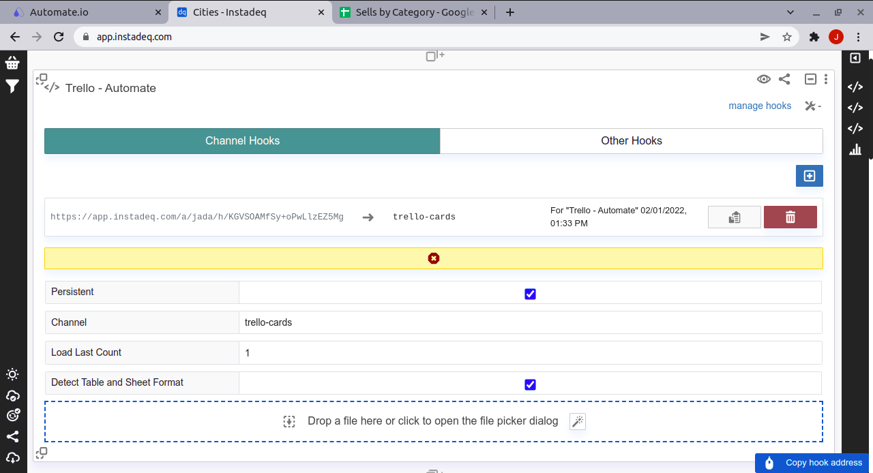The width and height of the screenshot is (873, 473).
Task: Click the magic wand icon in drop zone
Action: [x=578, y=422]
